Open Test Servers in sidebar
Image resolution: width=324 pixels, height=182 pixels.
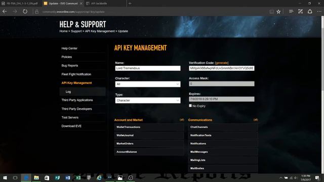tap(70, 117)
